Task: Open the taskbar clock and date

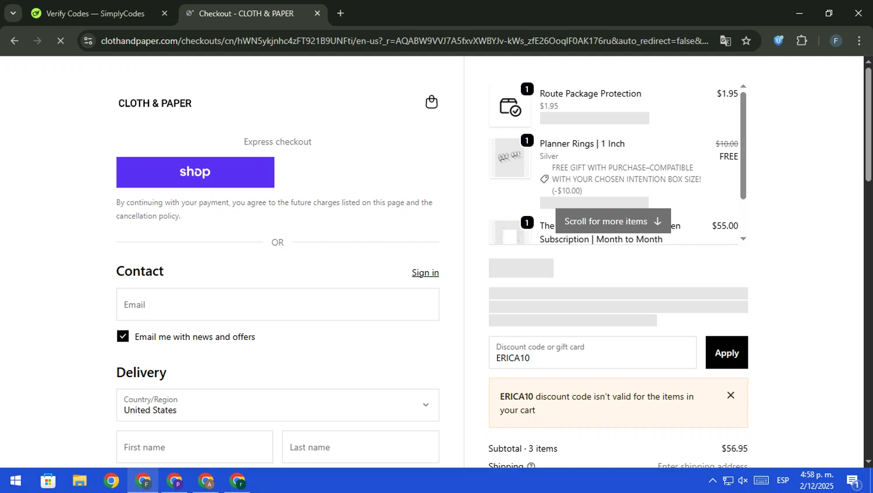Action: (817, 481)
